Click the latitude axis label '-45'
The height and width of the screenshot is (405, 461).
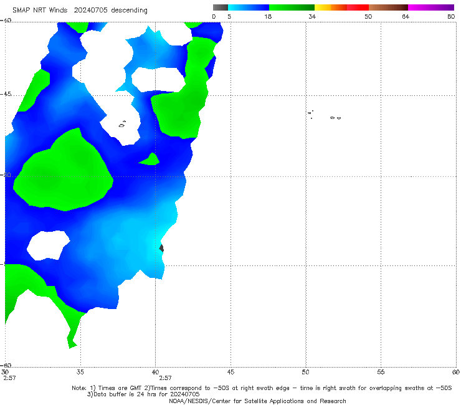point(6,94)
